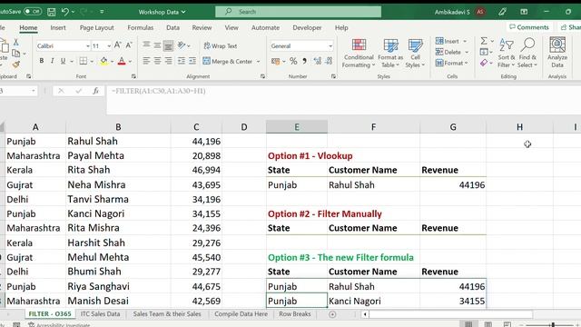This screenshot has width=581, height=327.
Task: Click Decrease Decimal icon
Action: [329, 61]
